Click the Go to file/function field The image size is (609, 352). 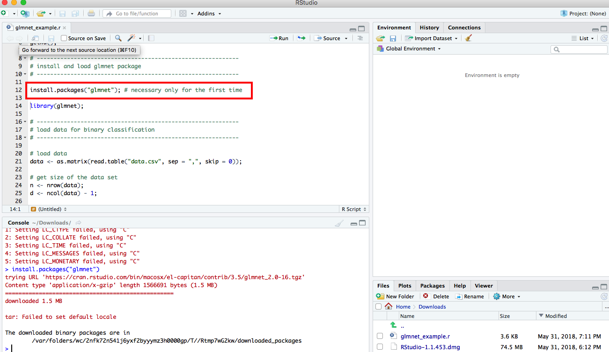pos(137,14)
